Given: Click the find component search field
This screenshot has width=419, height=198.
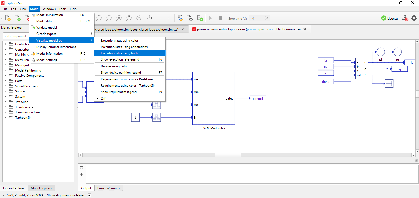Looking at the screenshot, I should (x=15, y=36).
